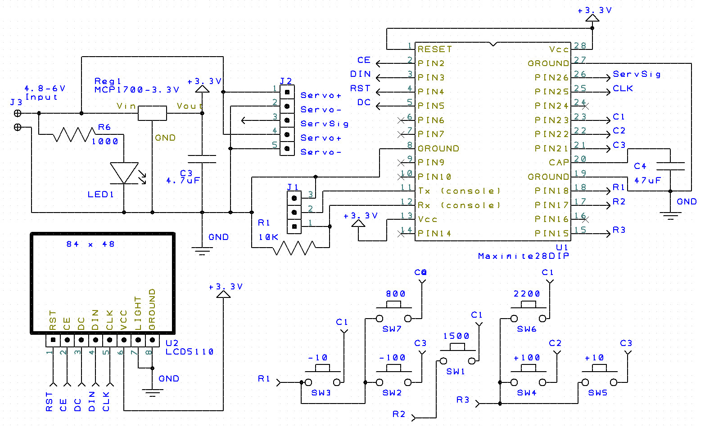Click the 'Rx (console)' pin name

(x=459, y=205)
